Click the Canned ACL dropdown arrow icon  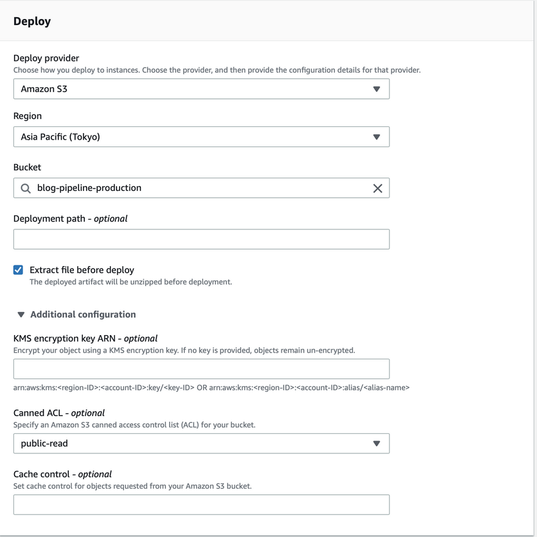point(377,444)
